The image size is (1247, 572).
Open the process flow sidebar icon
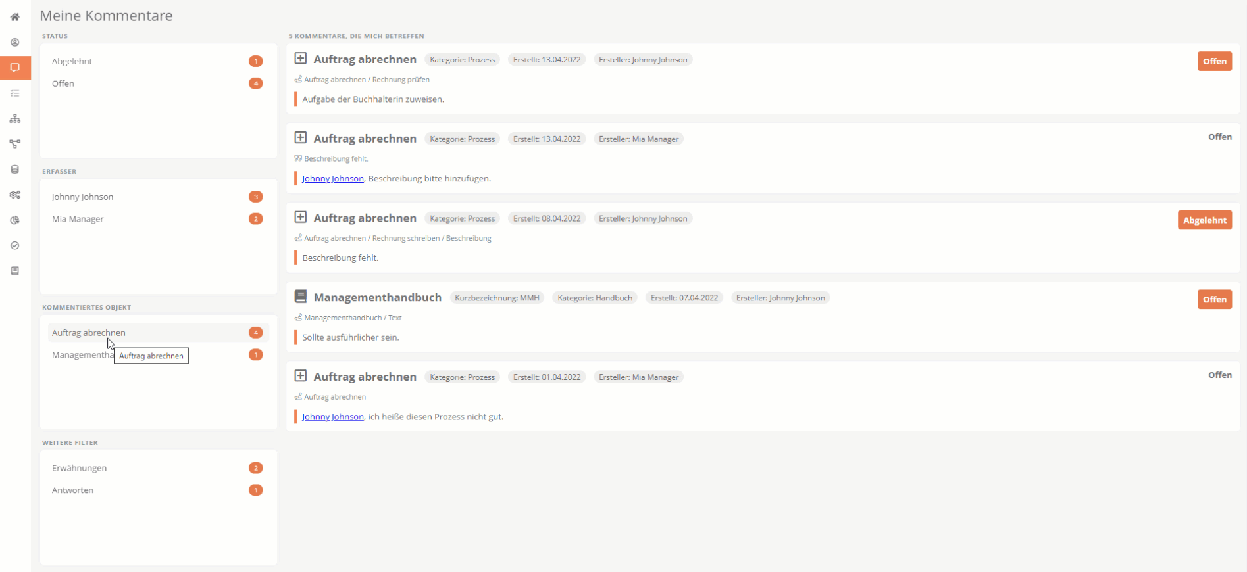[x=15, y=144]
